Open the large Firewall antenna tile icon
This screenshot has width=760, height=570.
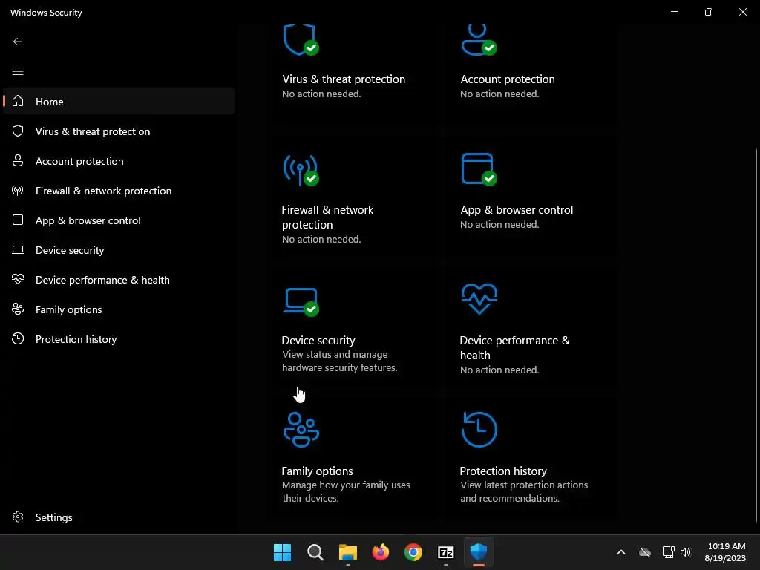click(x=301, y=170)
